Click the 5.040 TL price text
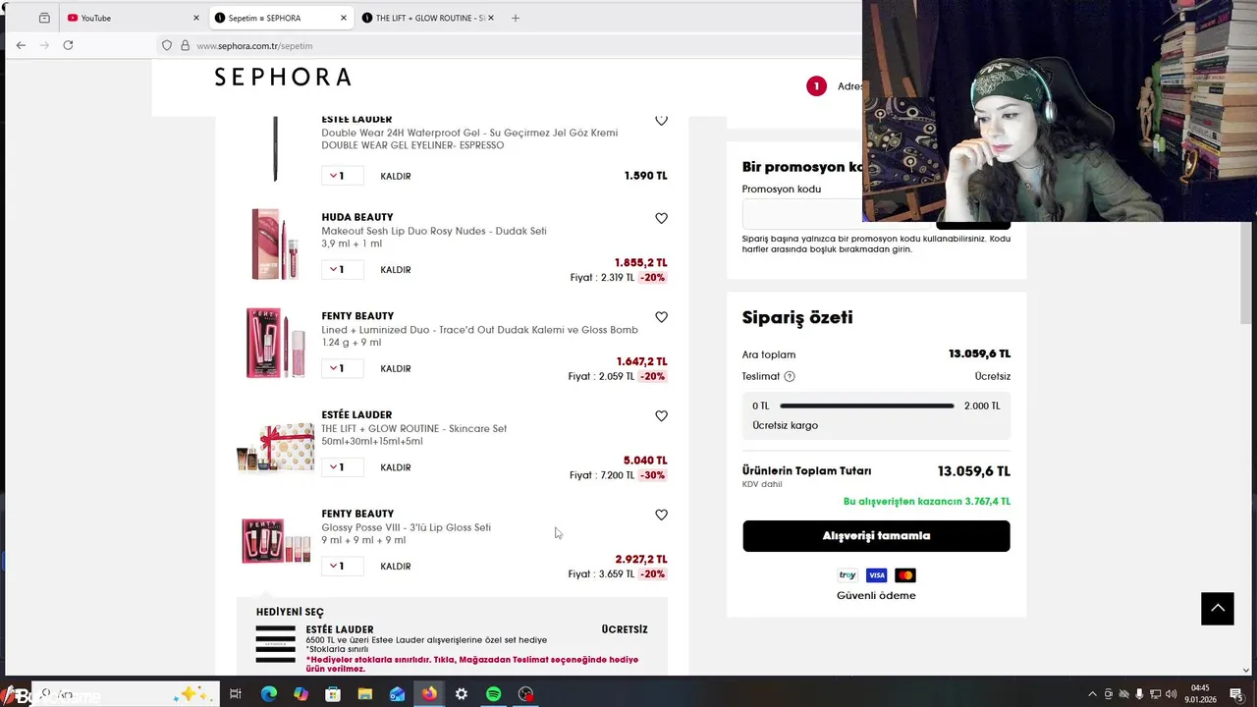Screen dimensions: 1257x707 (x=645, y=461)
